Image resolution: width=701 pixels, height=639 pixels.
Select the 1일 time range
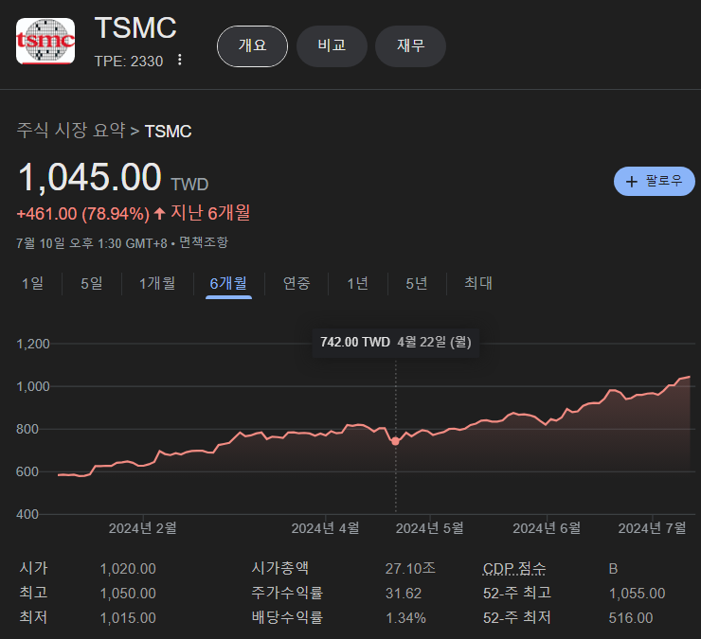tap(32, 283)
